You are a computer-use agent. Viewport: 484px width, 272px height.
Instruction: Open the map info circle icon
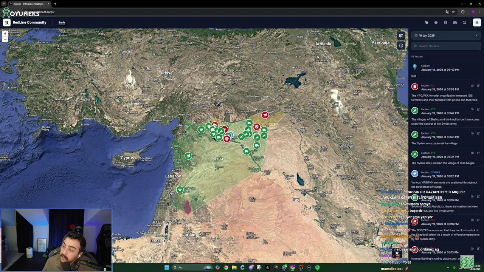[x=401, y=46]
